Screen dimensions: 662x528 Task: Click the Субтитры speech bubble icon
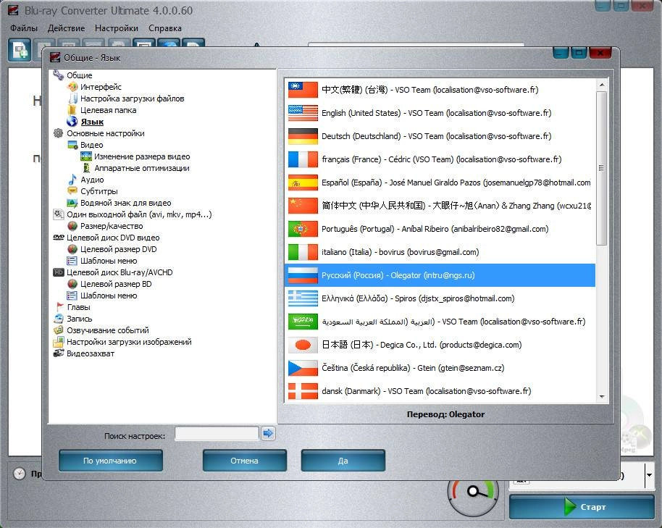pyautogui.click(x=72, y=191)
